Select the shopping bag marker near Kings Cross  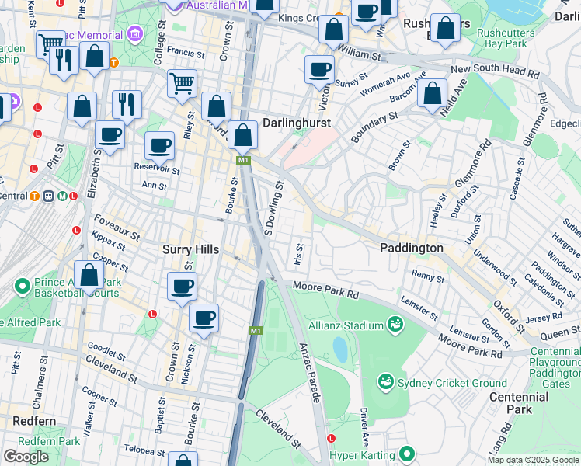click(x=333, y=31)
